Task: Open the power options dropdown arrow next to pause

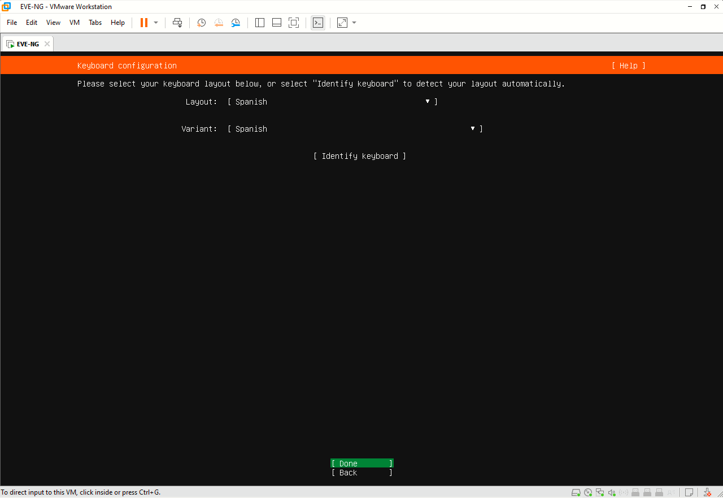Action: tap(156, 23)
